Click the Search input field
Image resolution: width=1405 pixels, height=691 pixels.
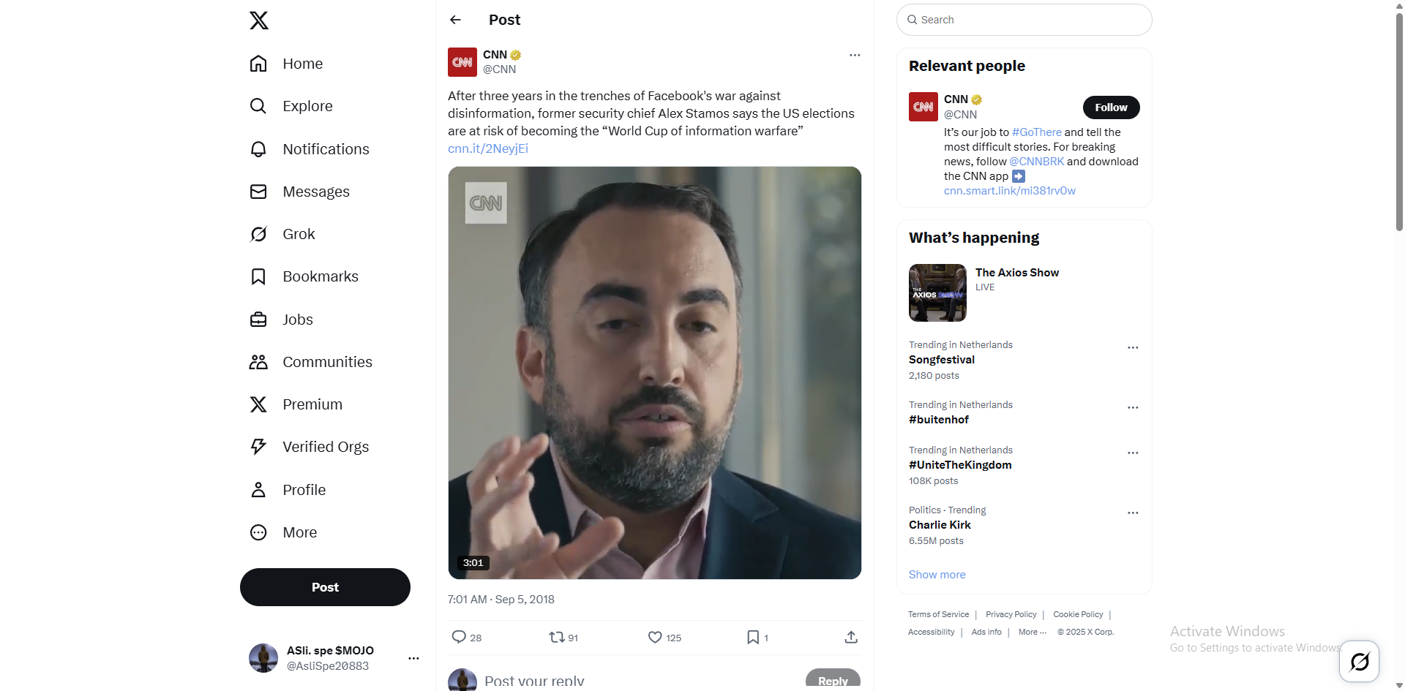(1024, 20)
